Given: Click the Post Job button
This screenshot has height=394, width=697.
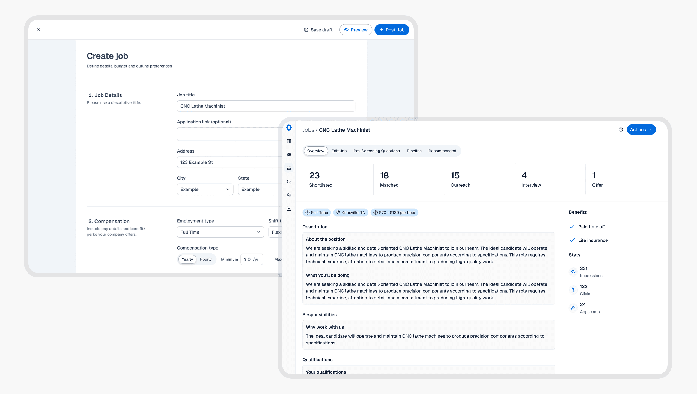Looking at the screenshot, I should click(391, 30).
